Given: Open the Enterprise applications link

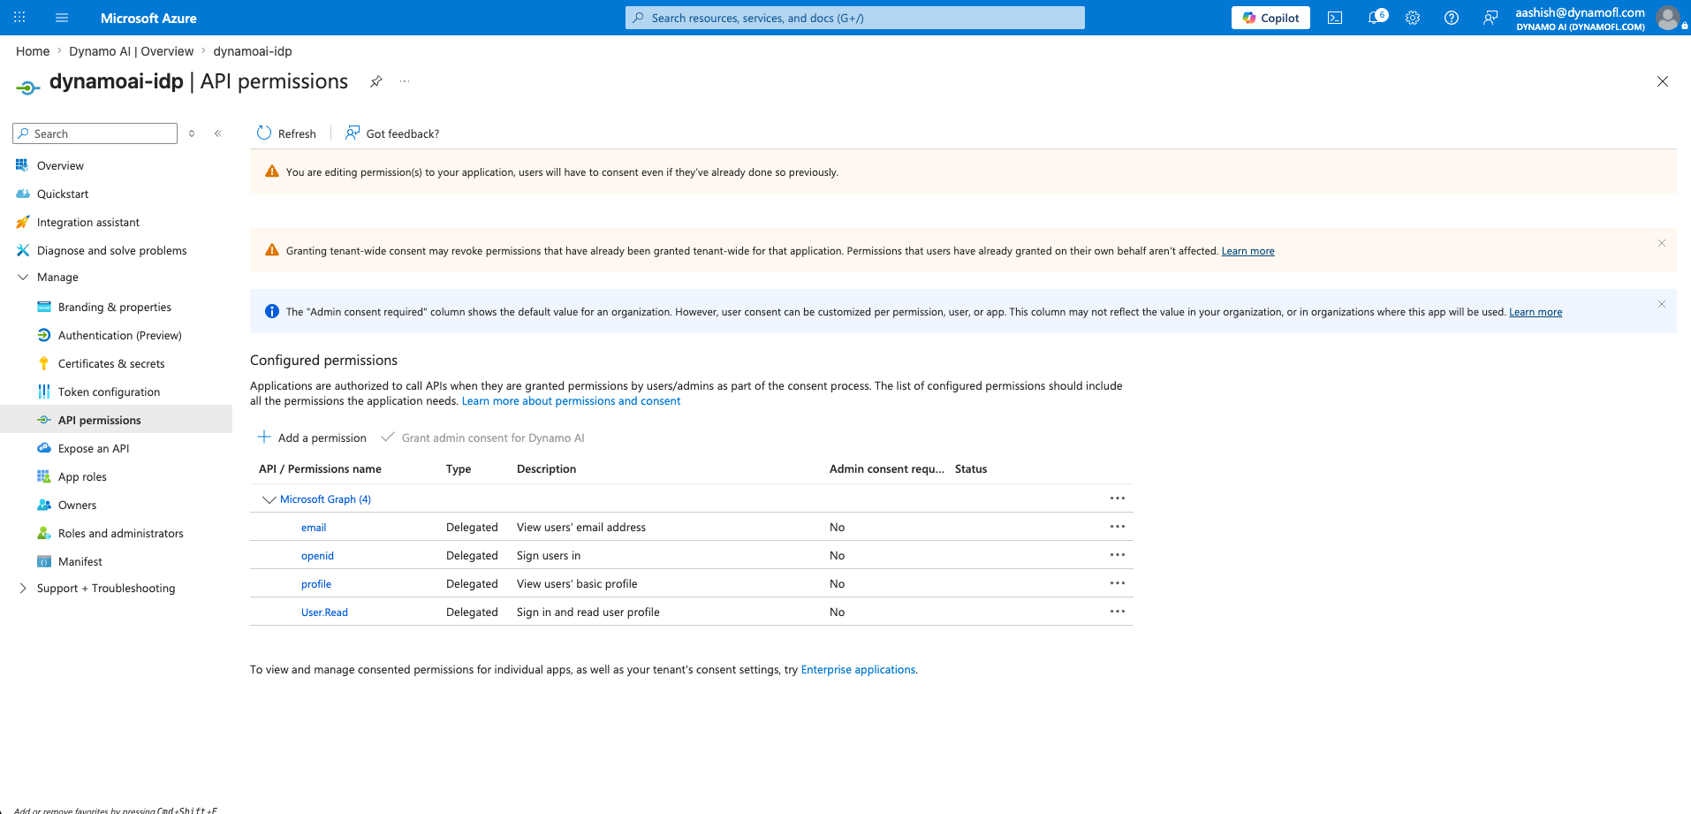Looking at the screenshot, I should (858, 670).
